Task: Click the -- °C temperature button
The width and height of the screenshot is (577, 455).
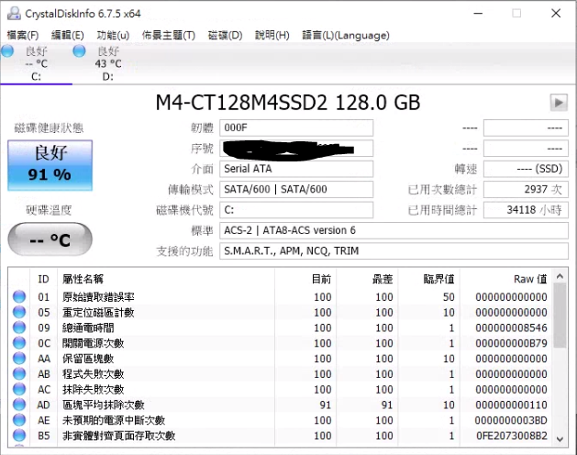Action: [x=50, y=239]
